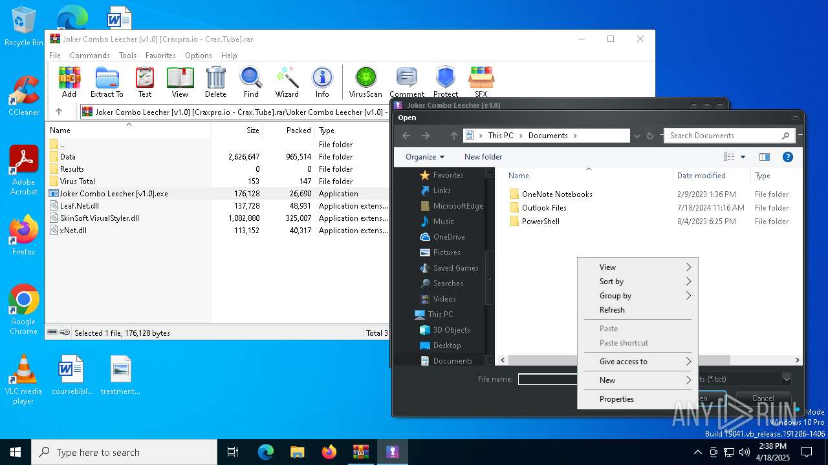828x465 pixels.
Task: Click the Info toolbar icon
Action: [x=322, y=82]
